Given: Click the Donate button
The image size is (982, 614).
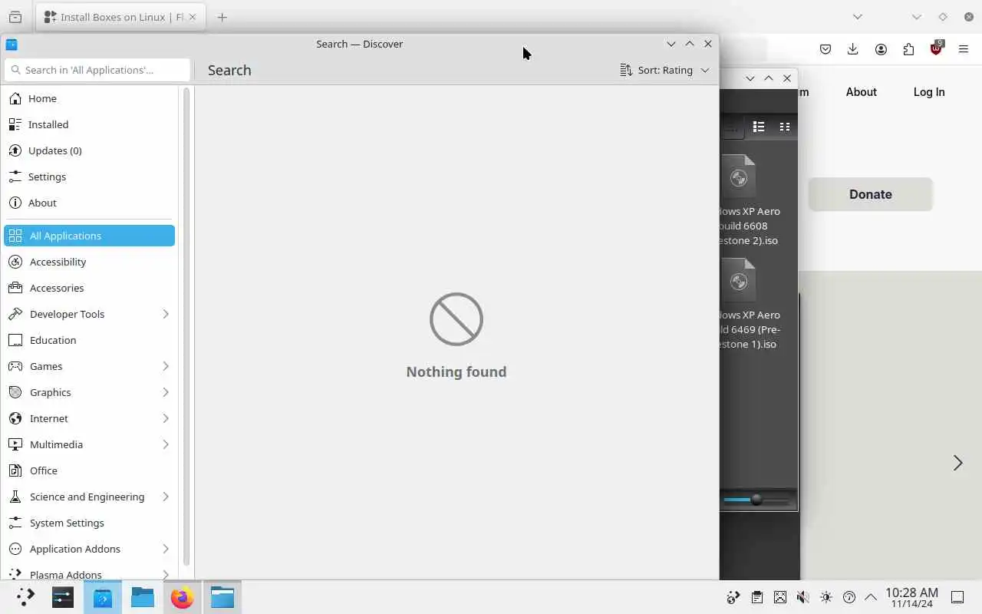Looking at the screenshot, I should [x=870, y=194].
